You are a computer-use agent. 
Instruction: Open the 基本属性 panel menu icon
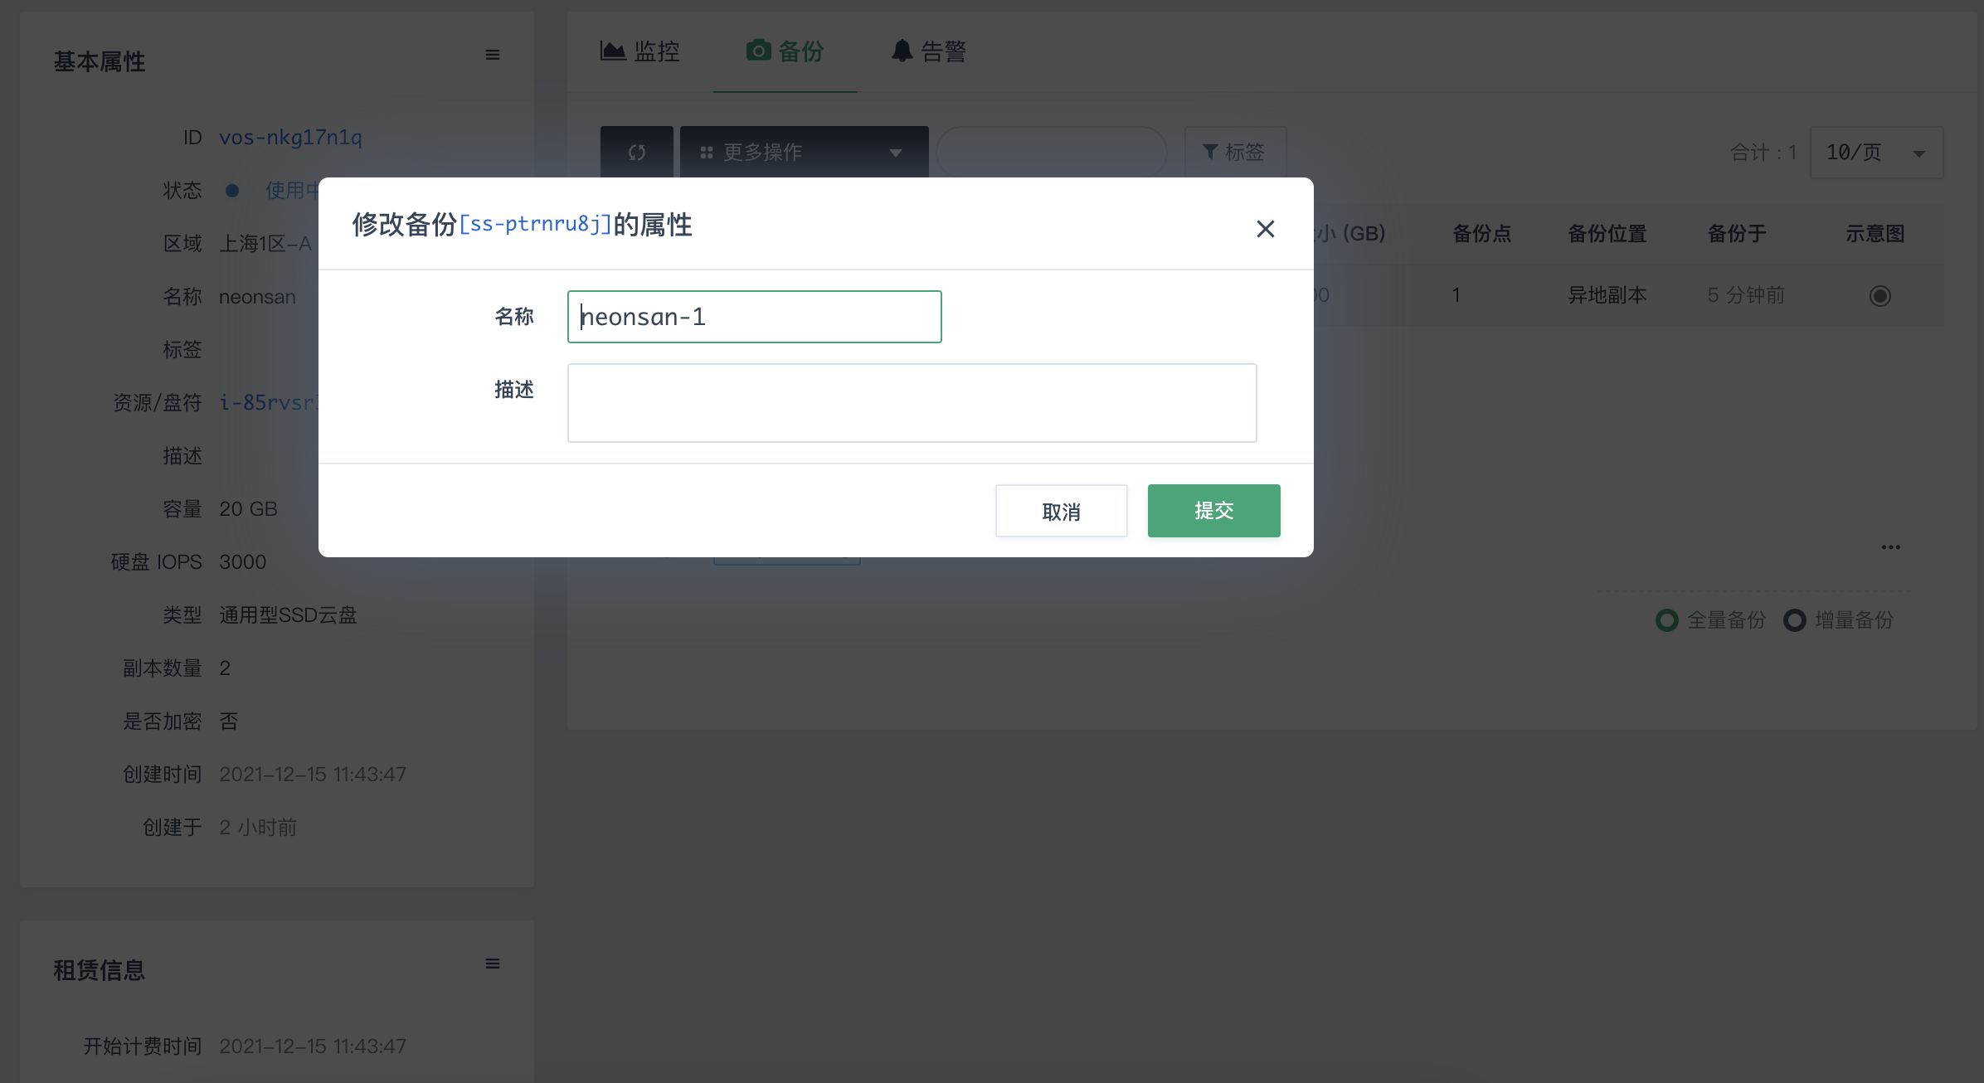pos(493,55)
